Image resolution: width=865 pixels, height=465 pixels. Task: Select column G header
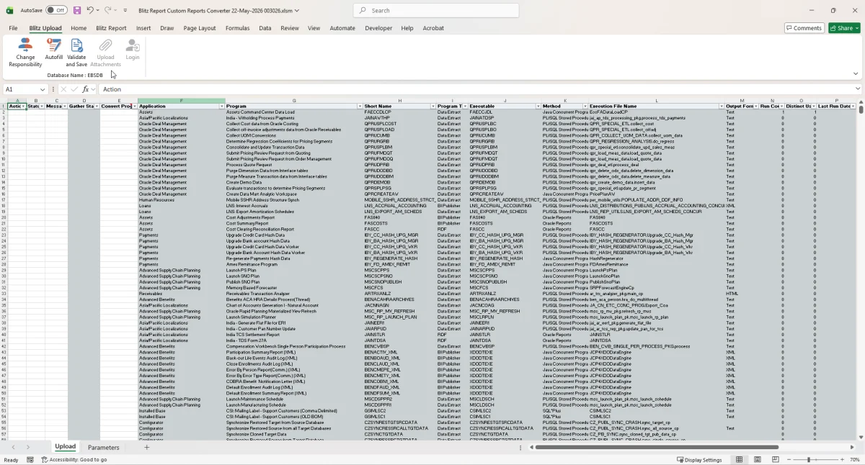(294, 101)
